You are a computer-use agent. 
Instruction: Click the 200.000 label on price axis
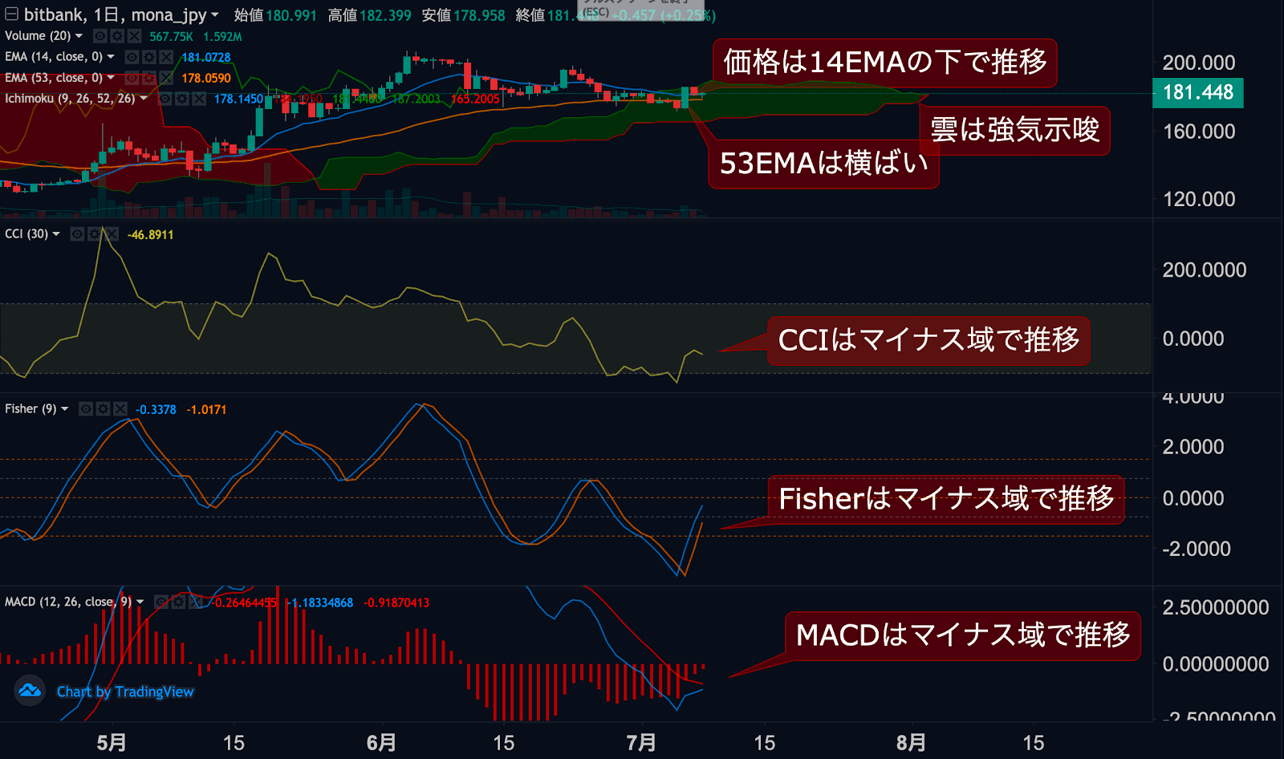(x=1199, y=63)
